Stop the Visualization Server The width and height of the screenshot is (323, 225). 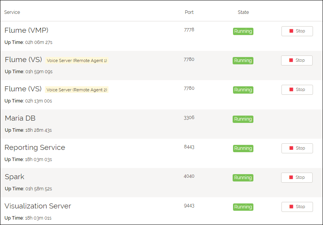pyautogui.click(x=297, y=207)
